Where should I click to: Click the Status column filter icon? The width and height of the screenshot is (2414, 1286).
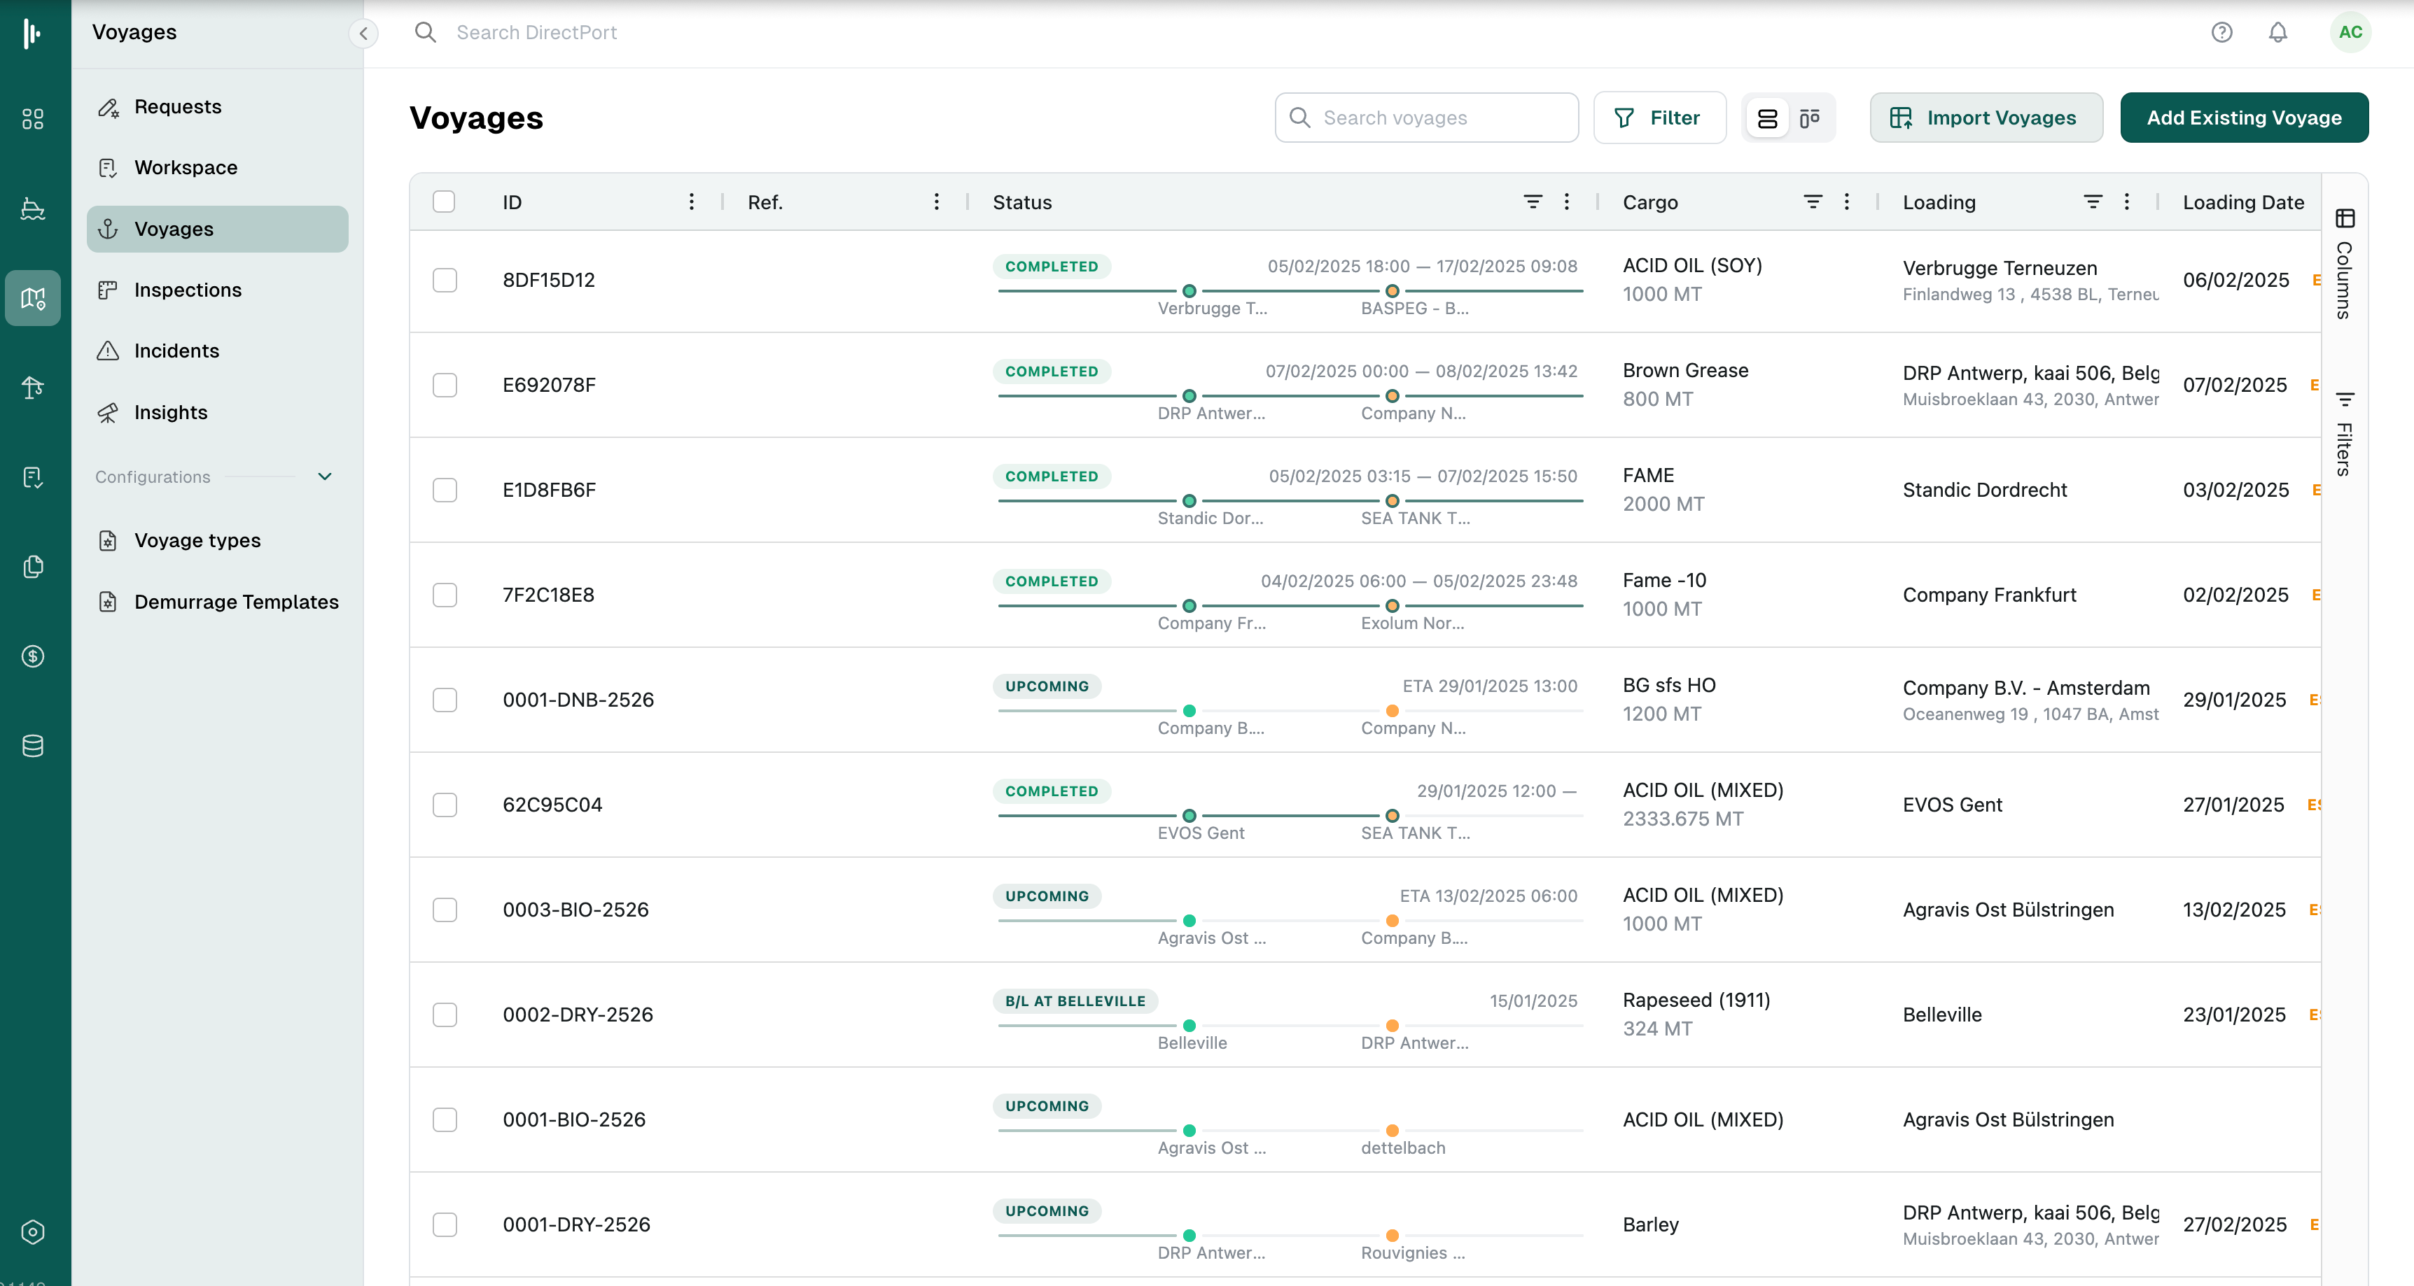point(1532,202)
